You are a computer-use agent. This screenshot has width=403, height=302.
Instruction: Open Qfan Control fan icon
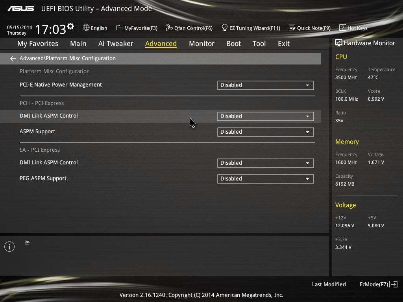[x=169, y=28]
